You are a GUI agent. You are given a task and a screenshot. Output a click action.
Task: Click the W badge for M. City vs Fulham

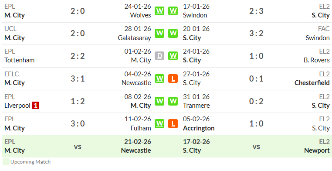[159, 124]
